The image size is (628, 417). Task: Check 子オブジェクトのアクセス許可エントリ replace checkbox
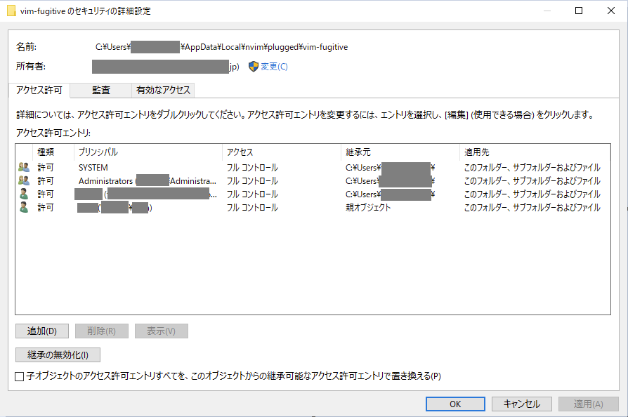[x=19, y=376]
